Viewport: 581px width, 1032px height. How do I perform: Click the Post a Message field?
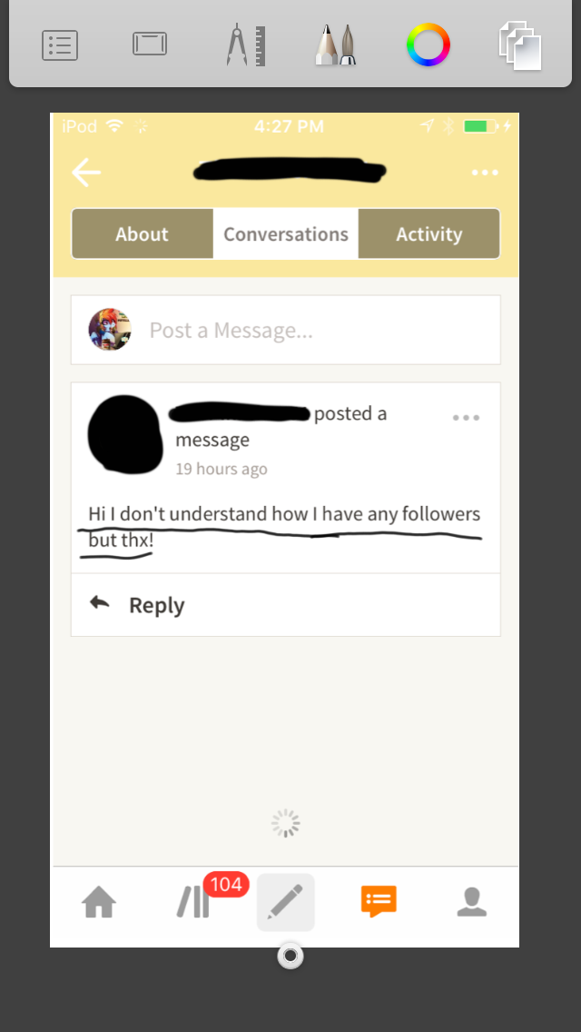click(x=286, y=330)
